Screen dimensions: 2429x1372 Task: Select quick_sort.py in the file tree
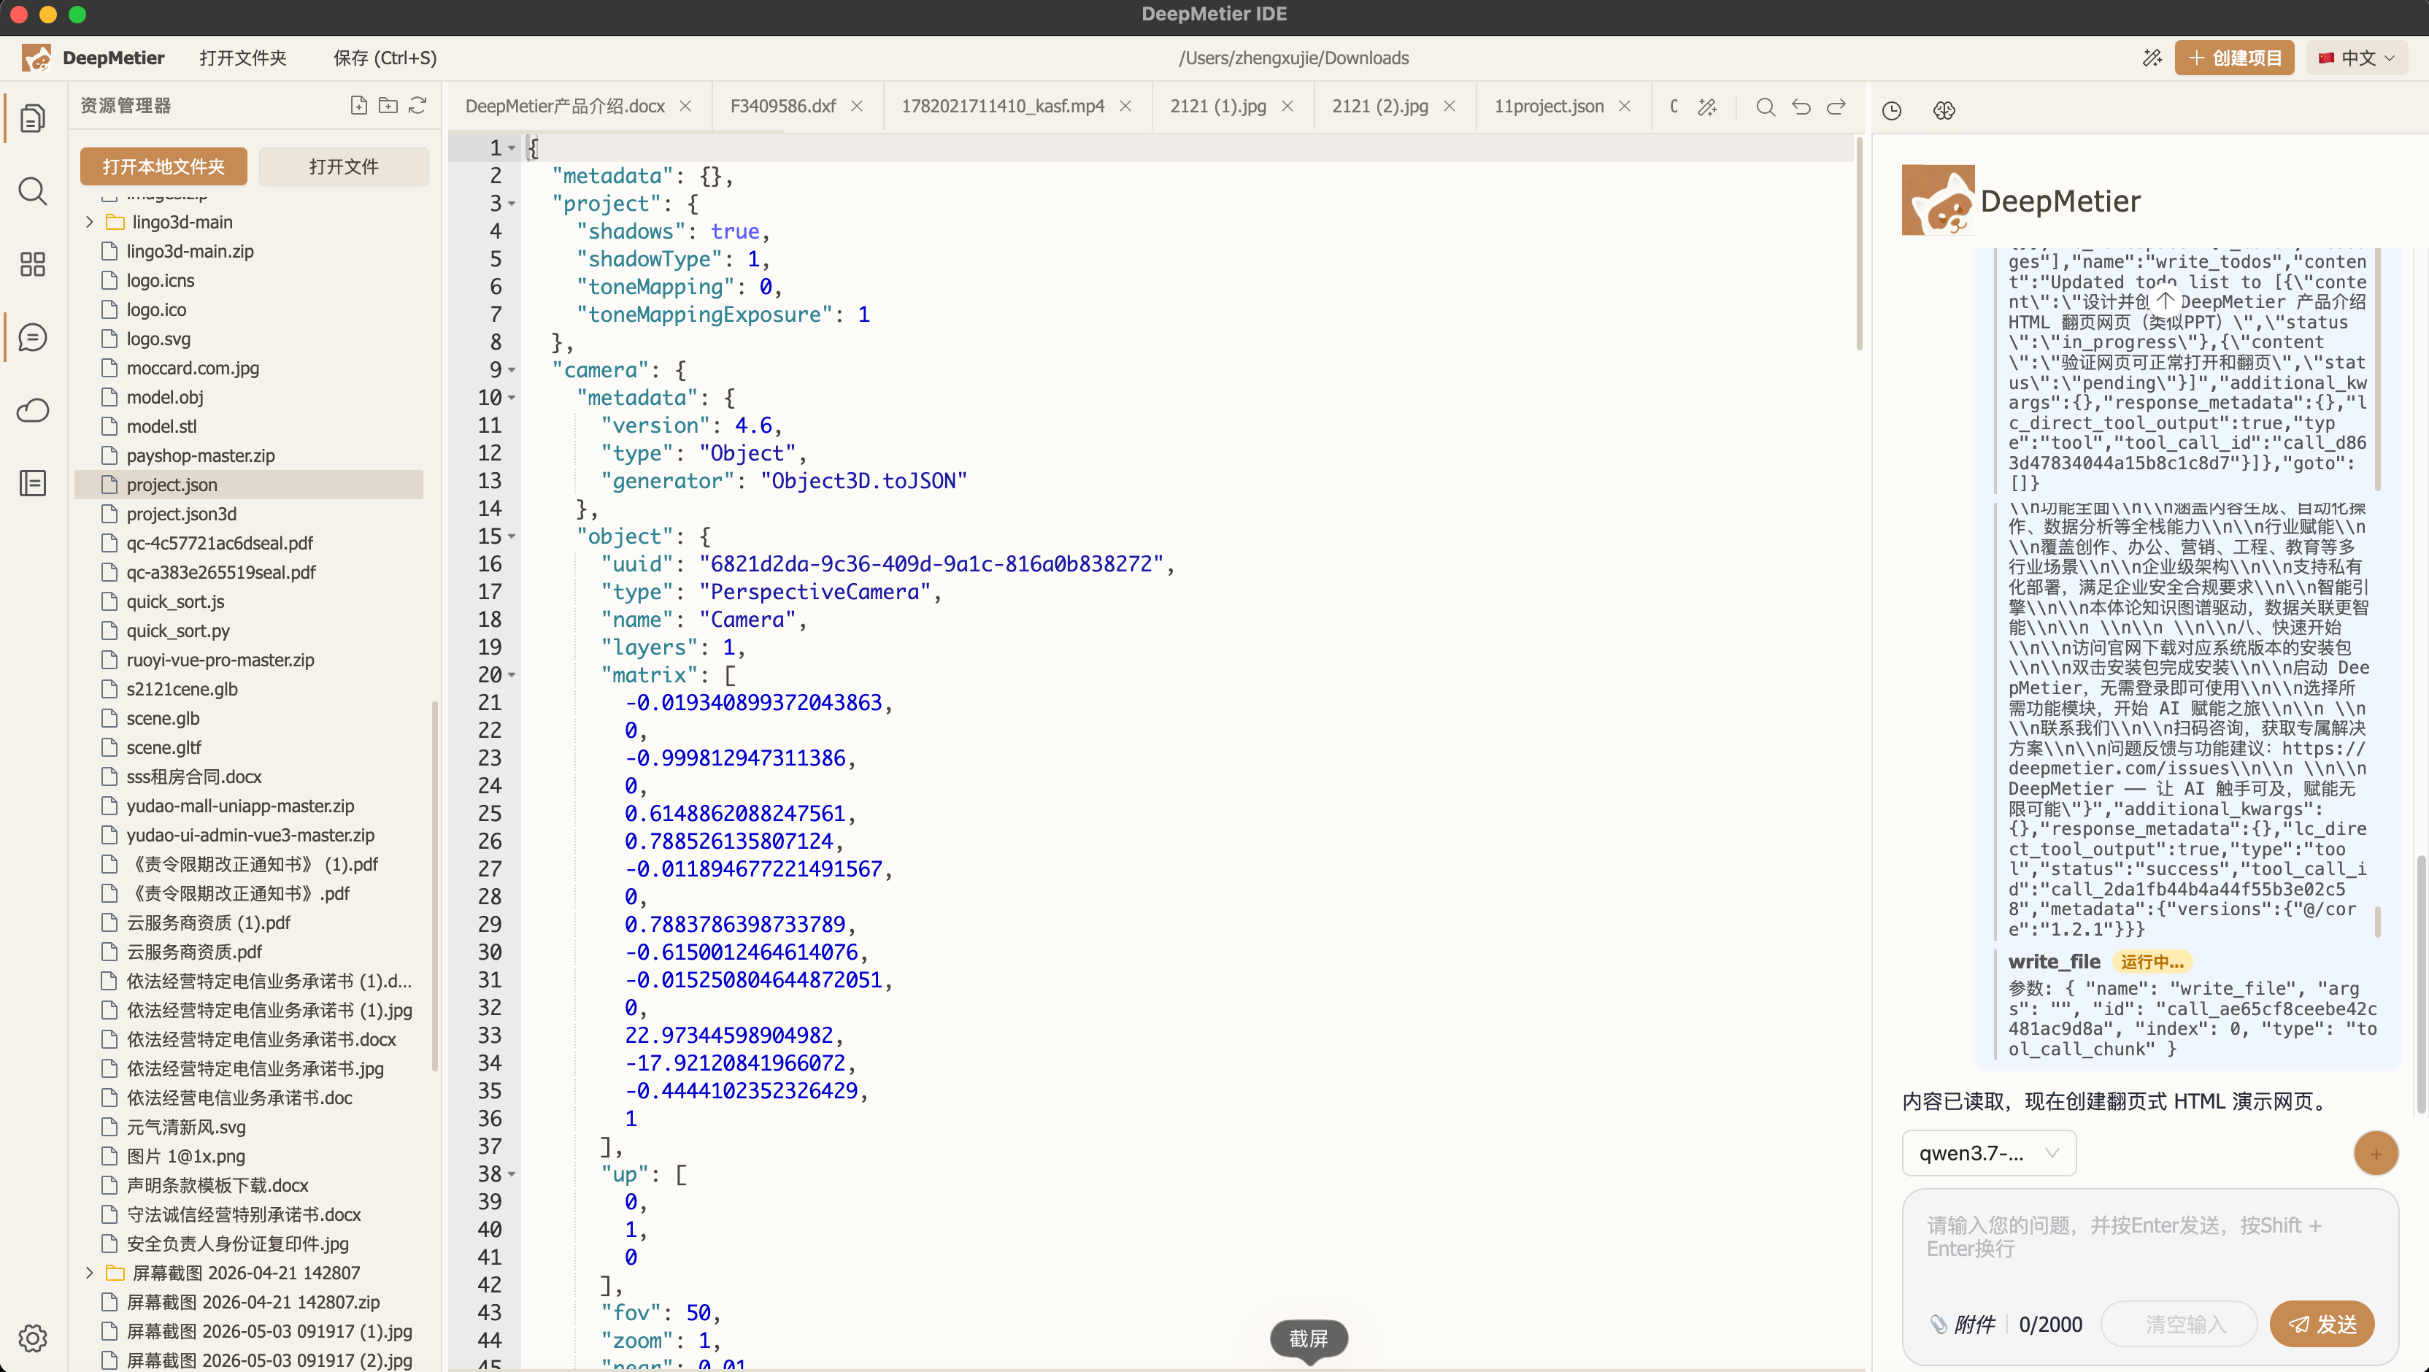tap(249, 631)
